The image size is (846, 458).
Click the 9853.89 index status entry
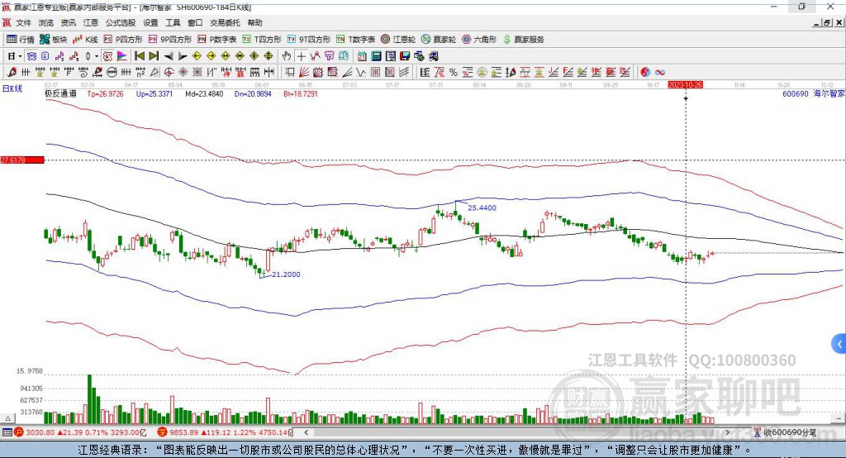pos(225,432)
